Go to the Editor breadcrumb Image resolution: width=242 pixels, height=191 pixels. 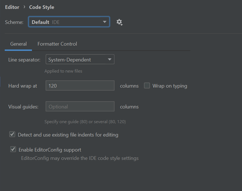tap(12, 7)
